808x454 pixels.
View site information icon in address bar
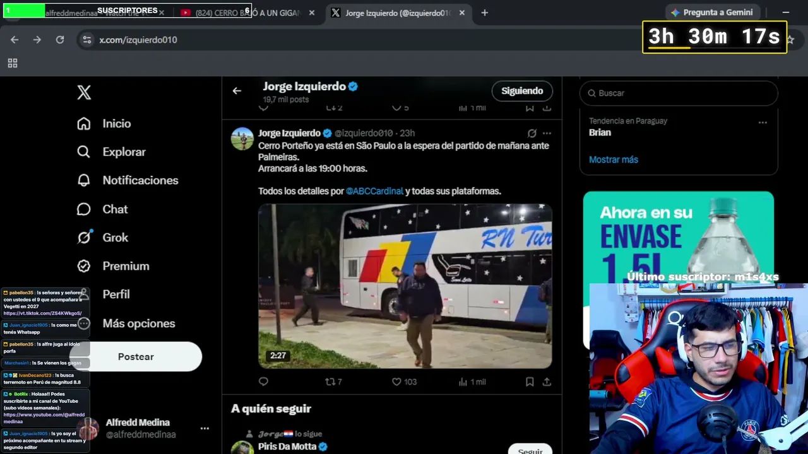click(x=86, y=40)
